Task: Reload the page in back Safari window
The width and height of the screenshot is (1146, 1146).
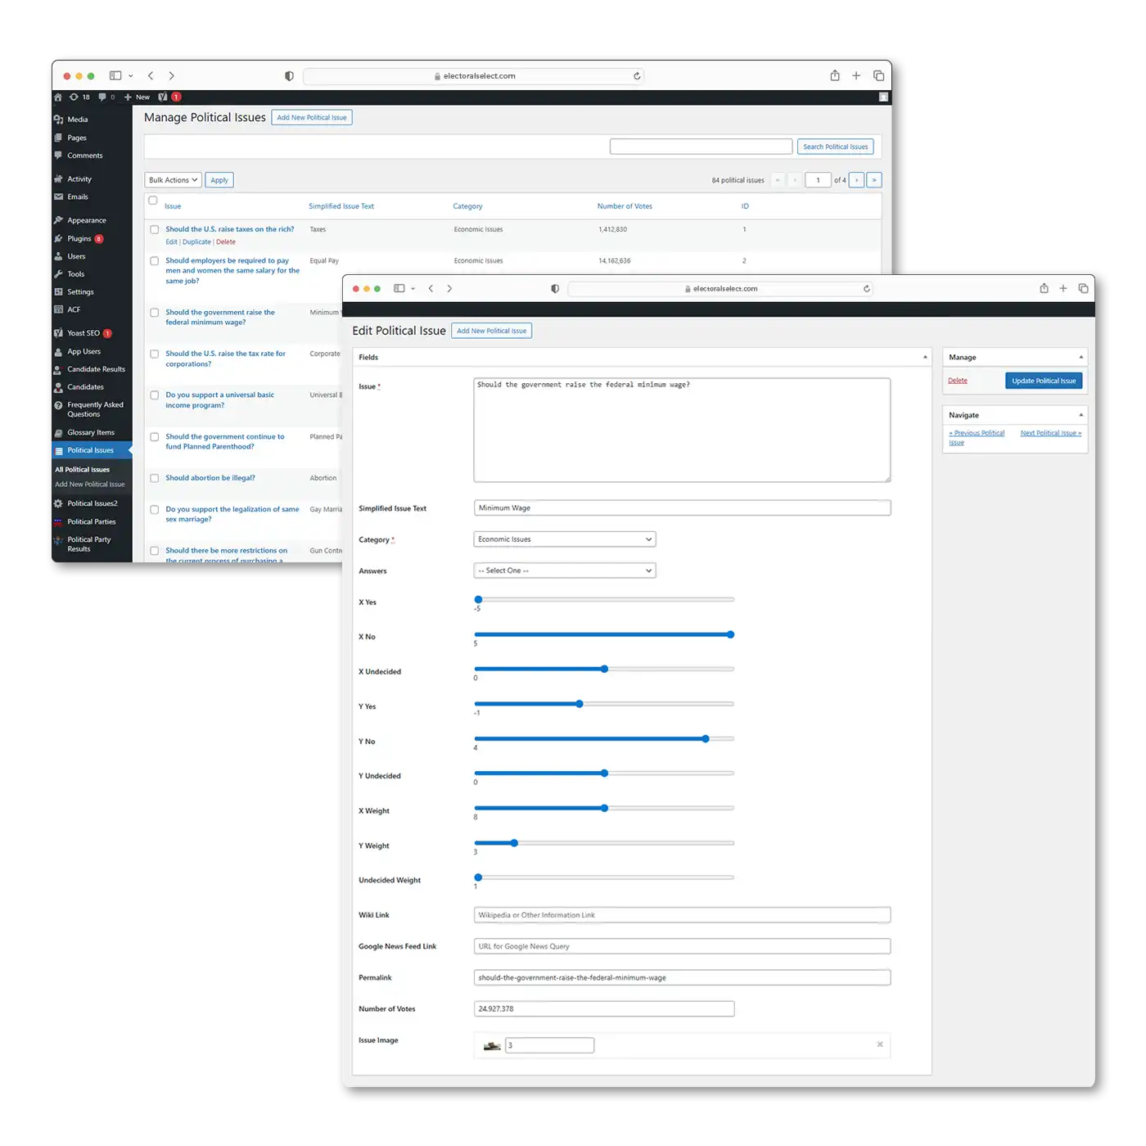Action: pyautogui.click(x=637, y=75)
